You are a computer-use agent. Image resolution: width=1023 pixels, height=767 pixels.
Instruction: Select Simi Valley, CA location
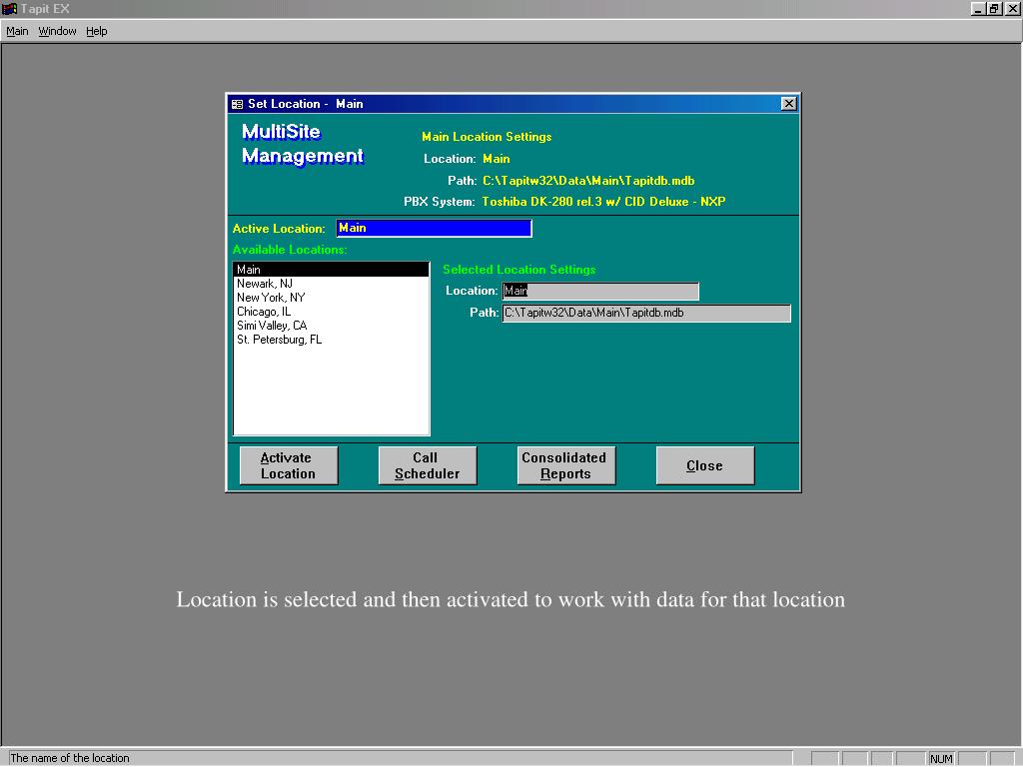pyautogui.click(x=331, y=326)
